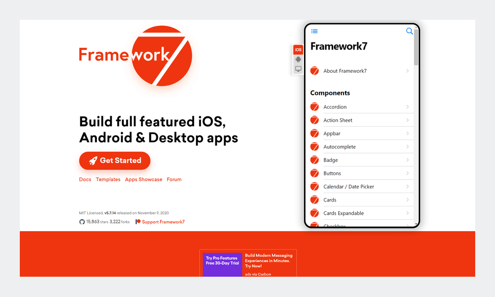Click the Components section heading
495x297 pixels.
point(330,93)
